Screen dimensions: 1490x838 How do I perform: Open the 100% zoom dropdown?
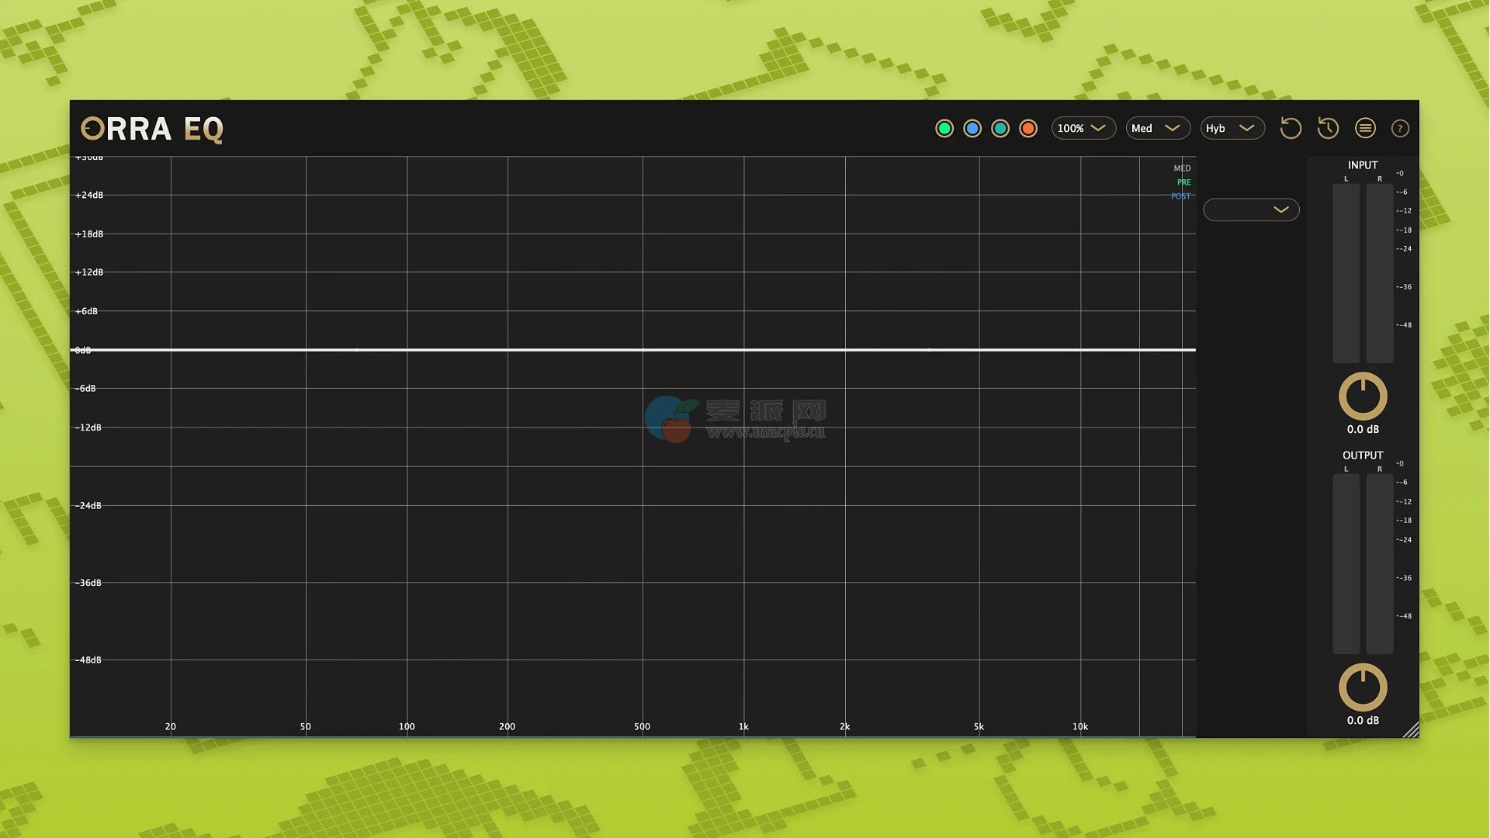pos(1083,128)
